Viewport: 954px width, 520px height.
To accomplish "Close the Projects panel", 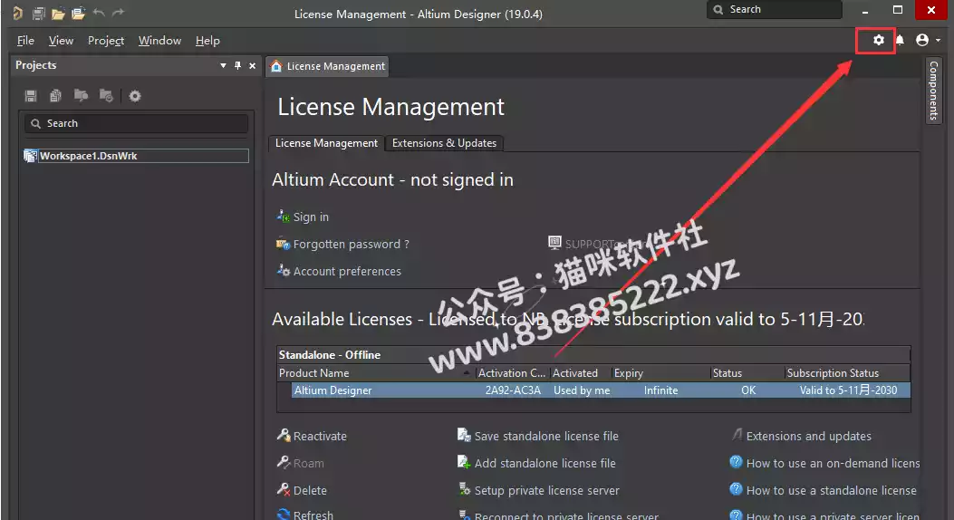I will click(253, 66).
